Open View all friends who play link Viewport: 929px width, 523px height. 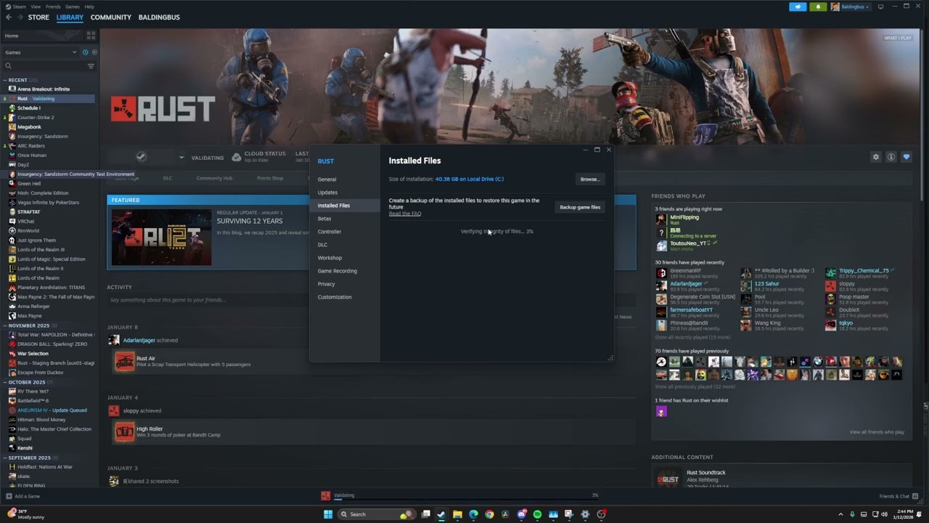tap(877, 432)
